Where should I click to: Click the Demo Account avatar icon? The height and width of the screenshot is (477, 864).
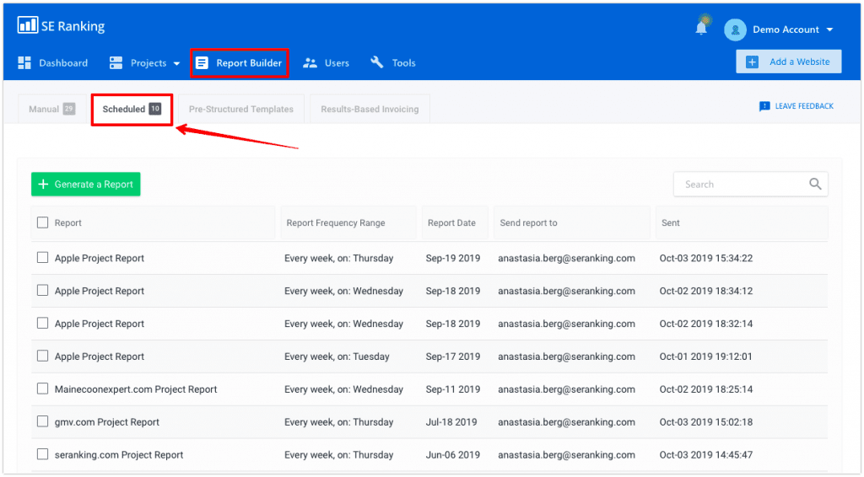click(x=735, y=29)
